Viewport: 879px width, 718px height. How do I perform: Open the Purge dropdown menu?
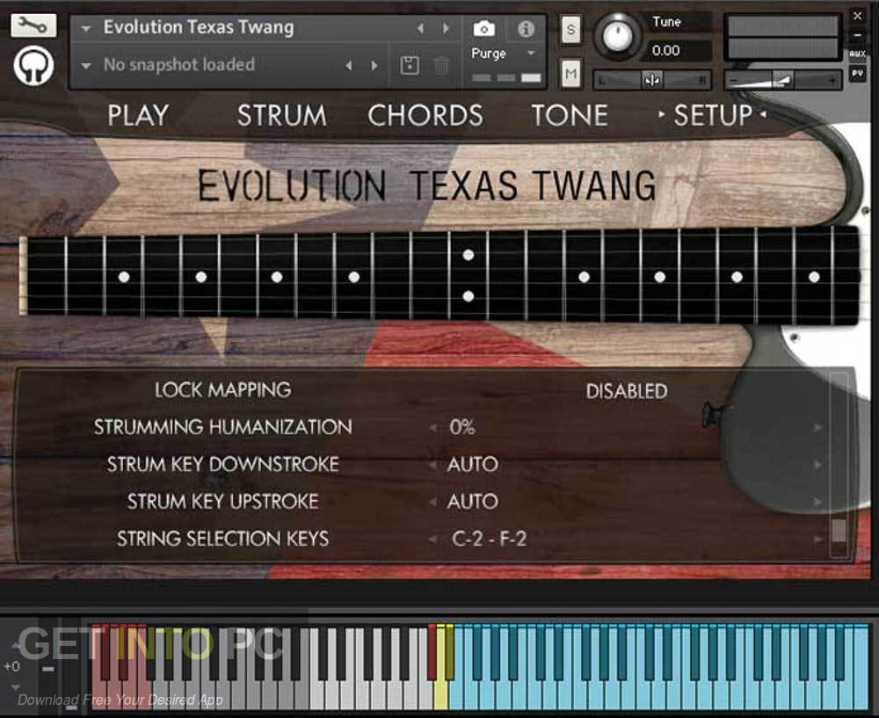503,54
